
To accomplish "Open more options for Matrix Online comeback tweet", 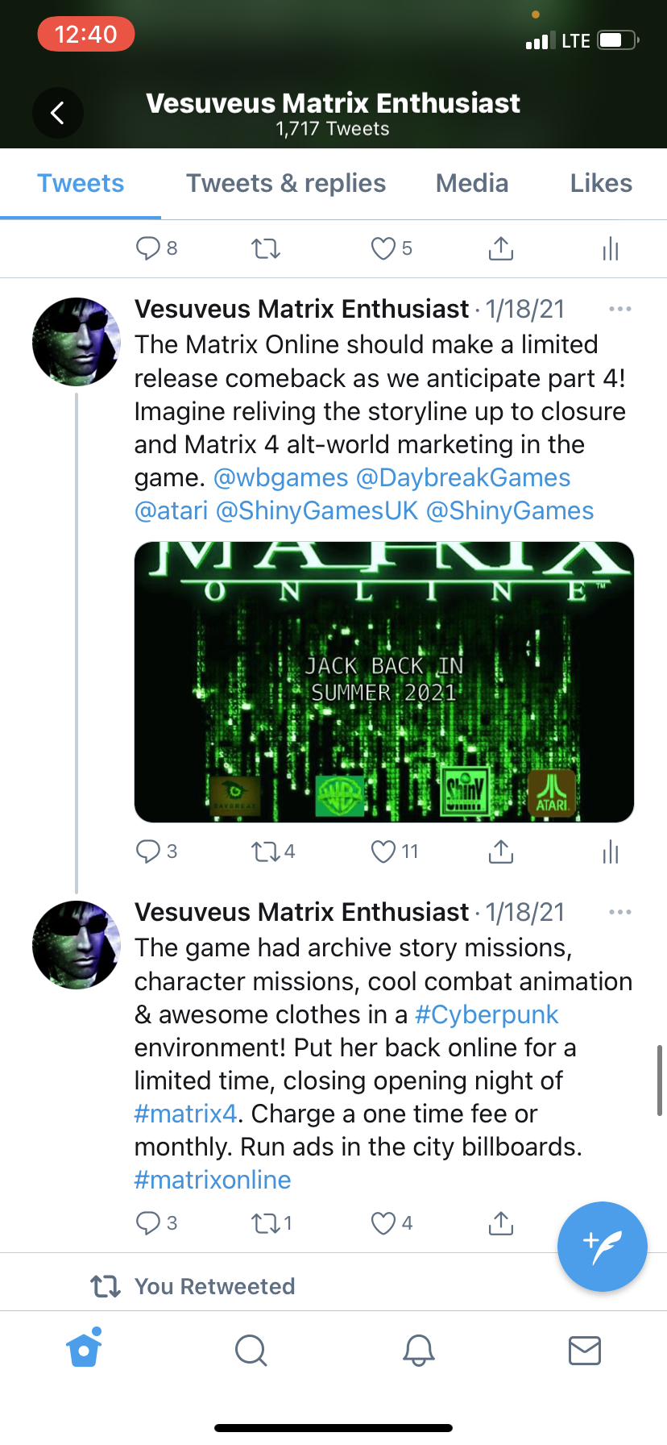I will [619, 309].
